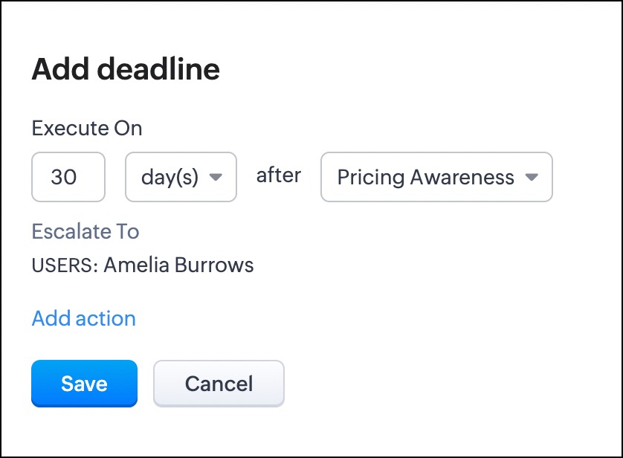This screenshot has height=458, width=623.
Task: Expand the Pricing Awareness stage dropdown
Action: tap(436, 177)
